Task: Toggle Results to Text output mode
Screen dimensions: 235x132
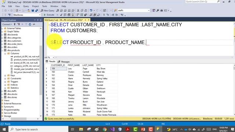Action: [x=91, y=15]
